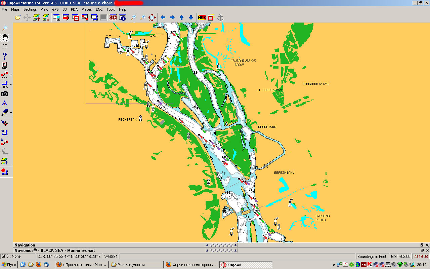Click the zoom in magnifier icon
Screen dimensions: 430x269
[x=143, y=17]
